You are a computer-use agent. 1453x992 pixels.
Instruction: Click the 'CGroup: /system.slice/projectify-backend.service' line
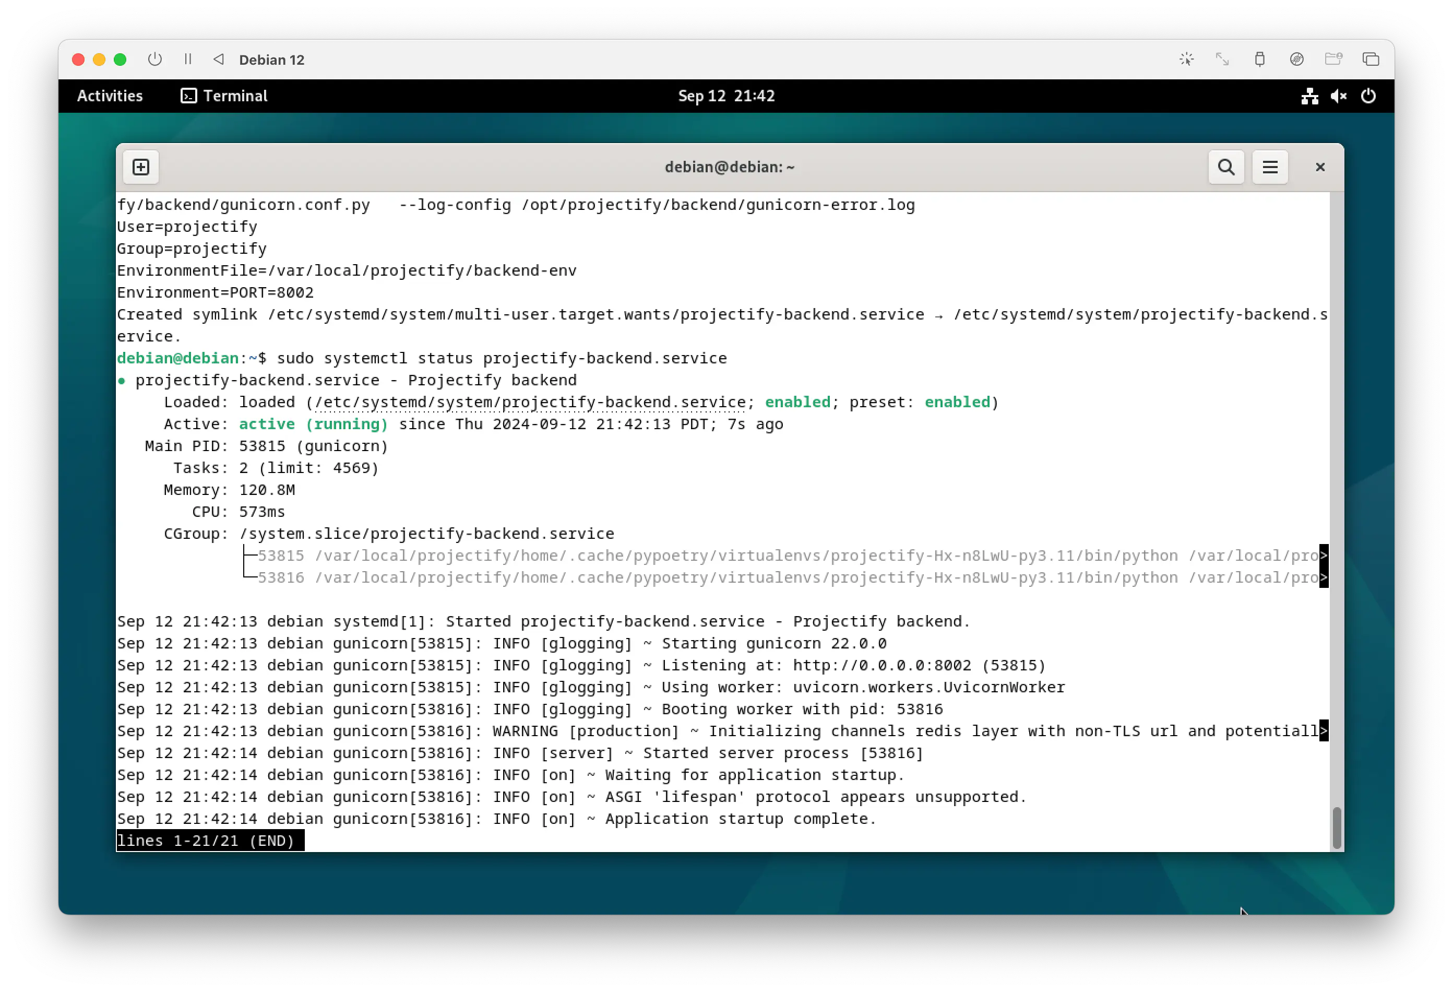388,534
